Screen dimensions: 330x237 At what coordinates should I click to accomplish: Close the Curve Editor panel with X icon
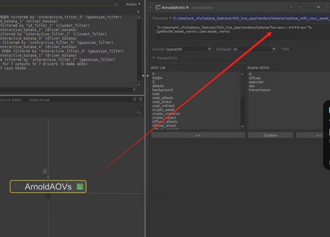pos(141,99)
